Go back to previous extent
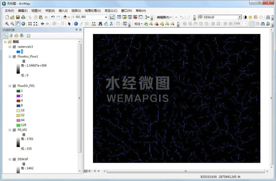276x181 pixels. tap(42, 24)
